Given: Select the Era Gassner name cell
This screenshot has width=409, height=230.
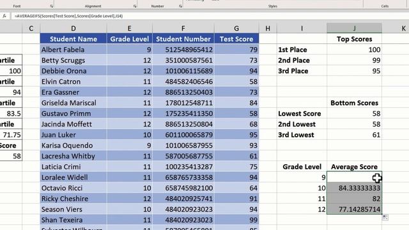Looking at the screenshot, I should tap(73, 92).
